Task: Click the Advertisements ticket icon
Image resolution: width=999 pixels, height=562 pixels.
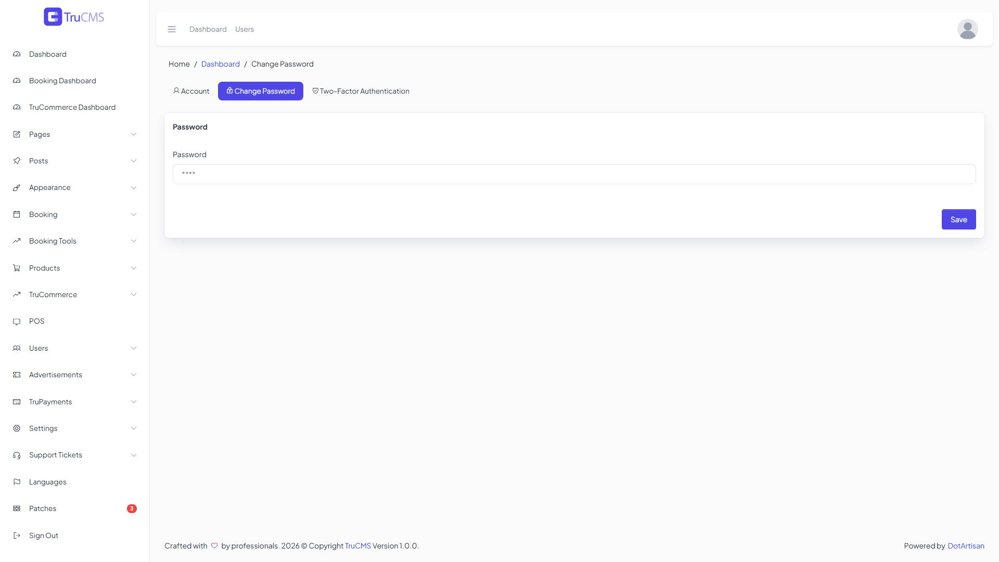Action: (x=17, y=375)
